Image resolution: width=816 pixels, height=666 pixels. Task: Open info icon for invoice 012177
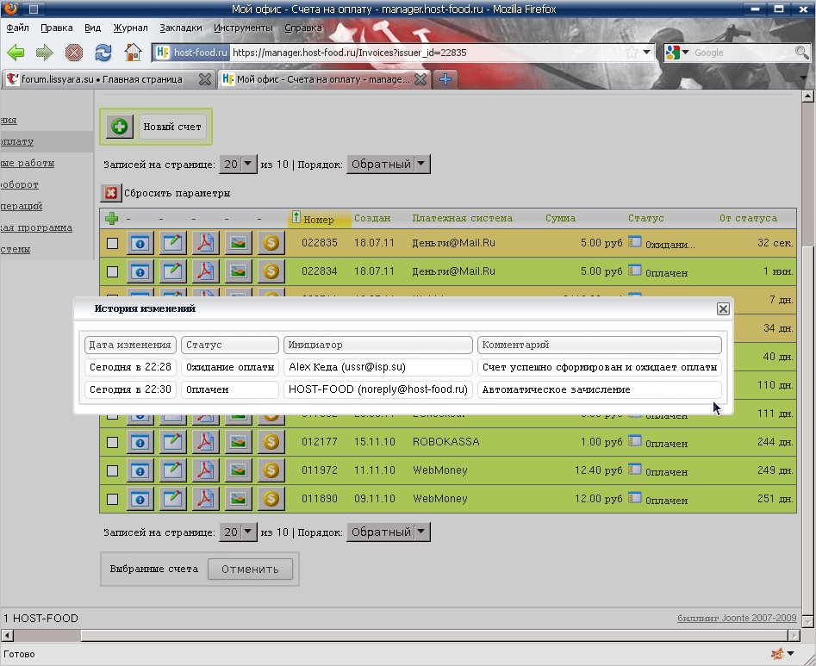point(140,442)
